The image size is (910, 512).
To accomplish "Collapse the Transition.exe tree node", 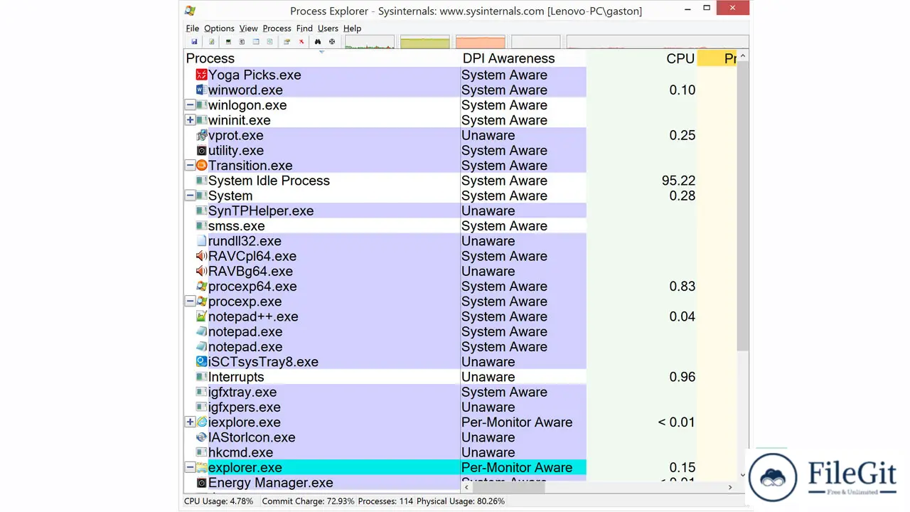I will tap(190, 165).
